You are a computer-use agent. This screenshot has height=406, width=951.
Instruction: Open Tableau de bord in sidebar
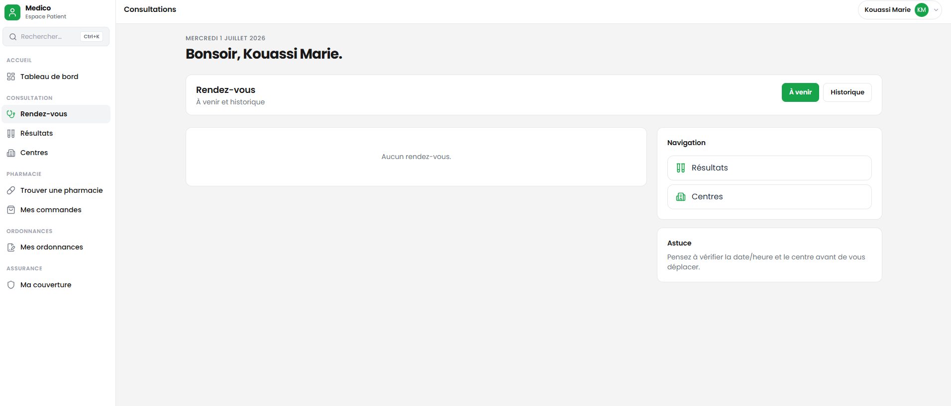(56, 77)
